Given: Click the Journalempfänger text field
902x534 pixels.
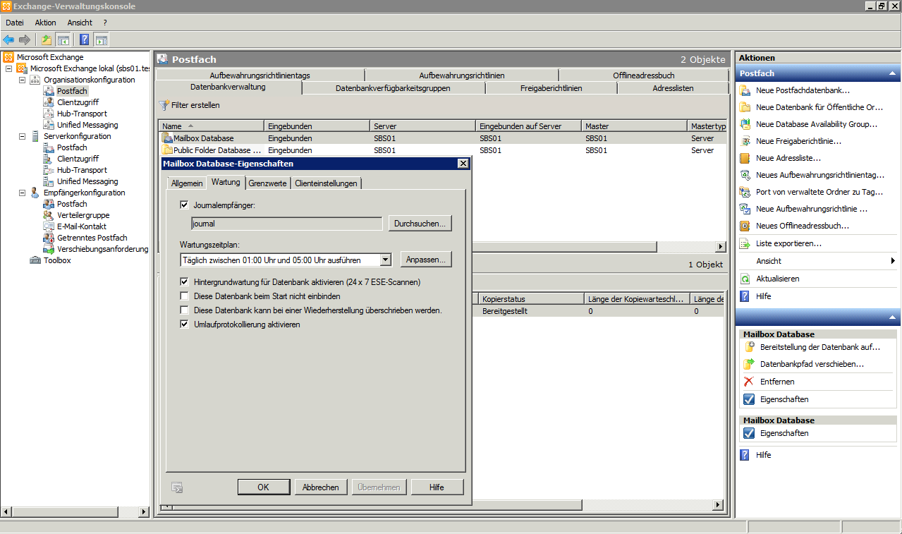Looking at the screenshot, I should [x=286, y=224].
